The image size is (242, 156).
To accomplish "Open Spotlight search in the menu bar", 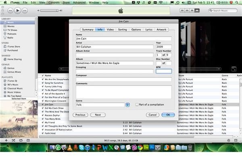I will (x=237, y=2).
